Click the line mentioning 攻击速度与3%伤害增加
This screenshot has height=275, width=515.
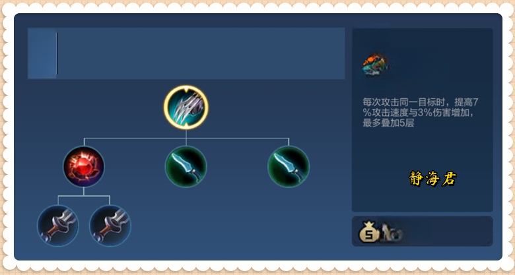(x=418, y=113)
